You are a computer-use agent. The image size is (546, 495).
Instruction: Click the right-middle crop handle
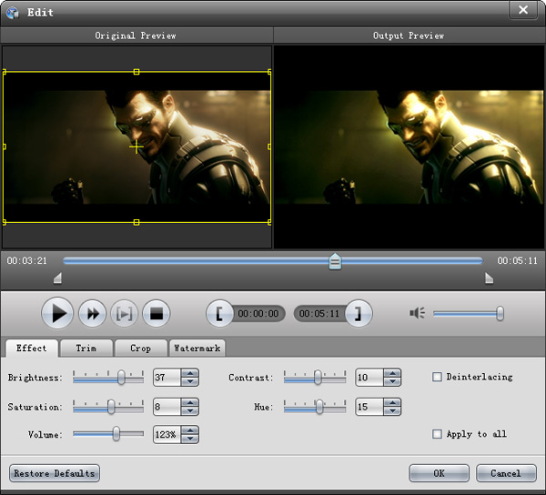click(x=269, y=146)
